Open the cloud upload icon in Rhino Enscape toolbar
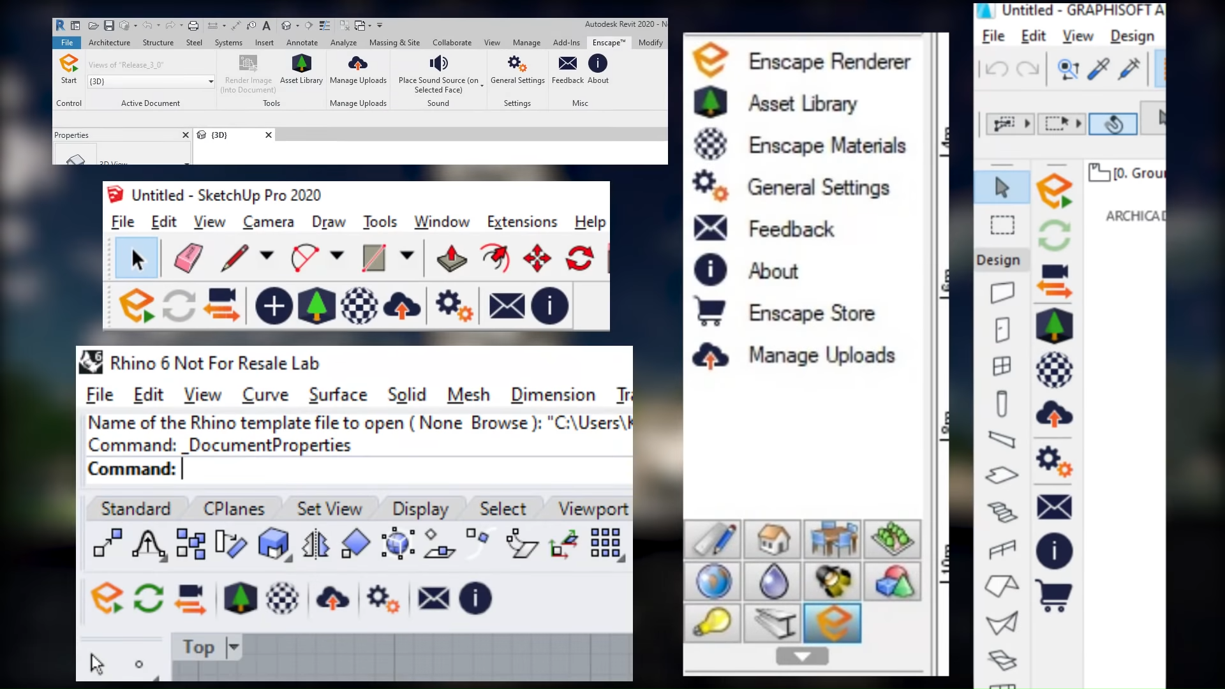1225x689 pixels. (332, 597)
